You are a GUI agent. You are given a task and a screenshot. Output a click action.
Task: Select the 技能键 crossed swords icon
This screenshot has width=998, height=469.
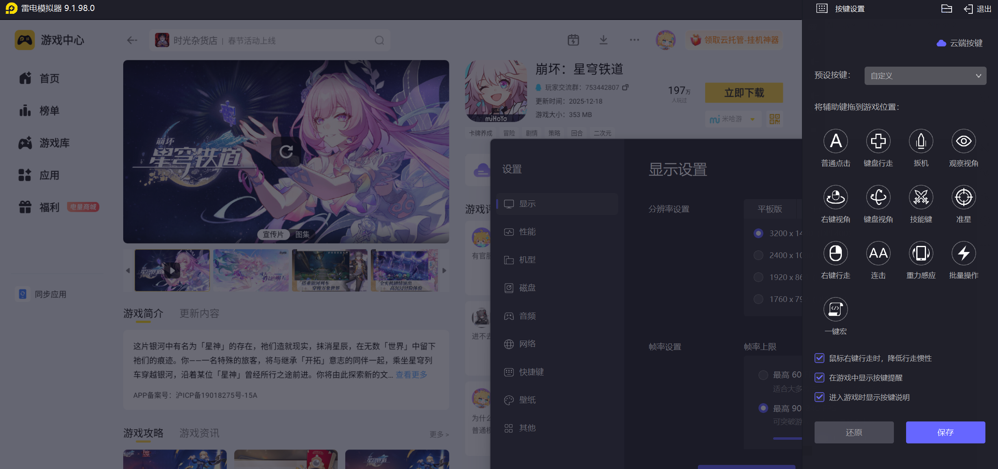coord(921,198)
